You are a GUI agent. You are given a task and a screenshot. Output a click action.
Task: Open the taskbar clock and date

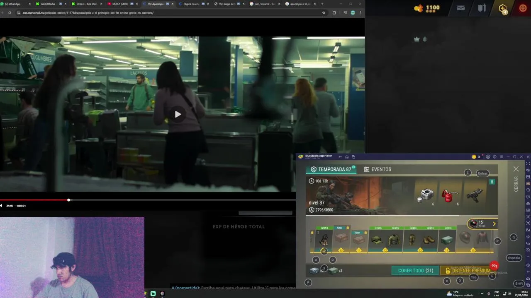[x=521, y=293]
